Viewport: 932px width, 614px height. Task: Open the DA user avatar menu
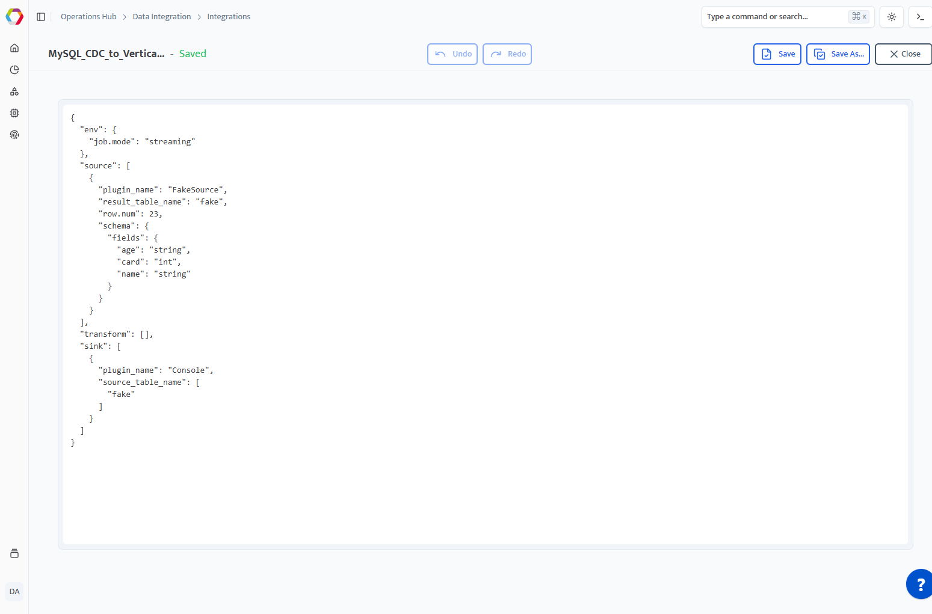tap(14, 592)
